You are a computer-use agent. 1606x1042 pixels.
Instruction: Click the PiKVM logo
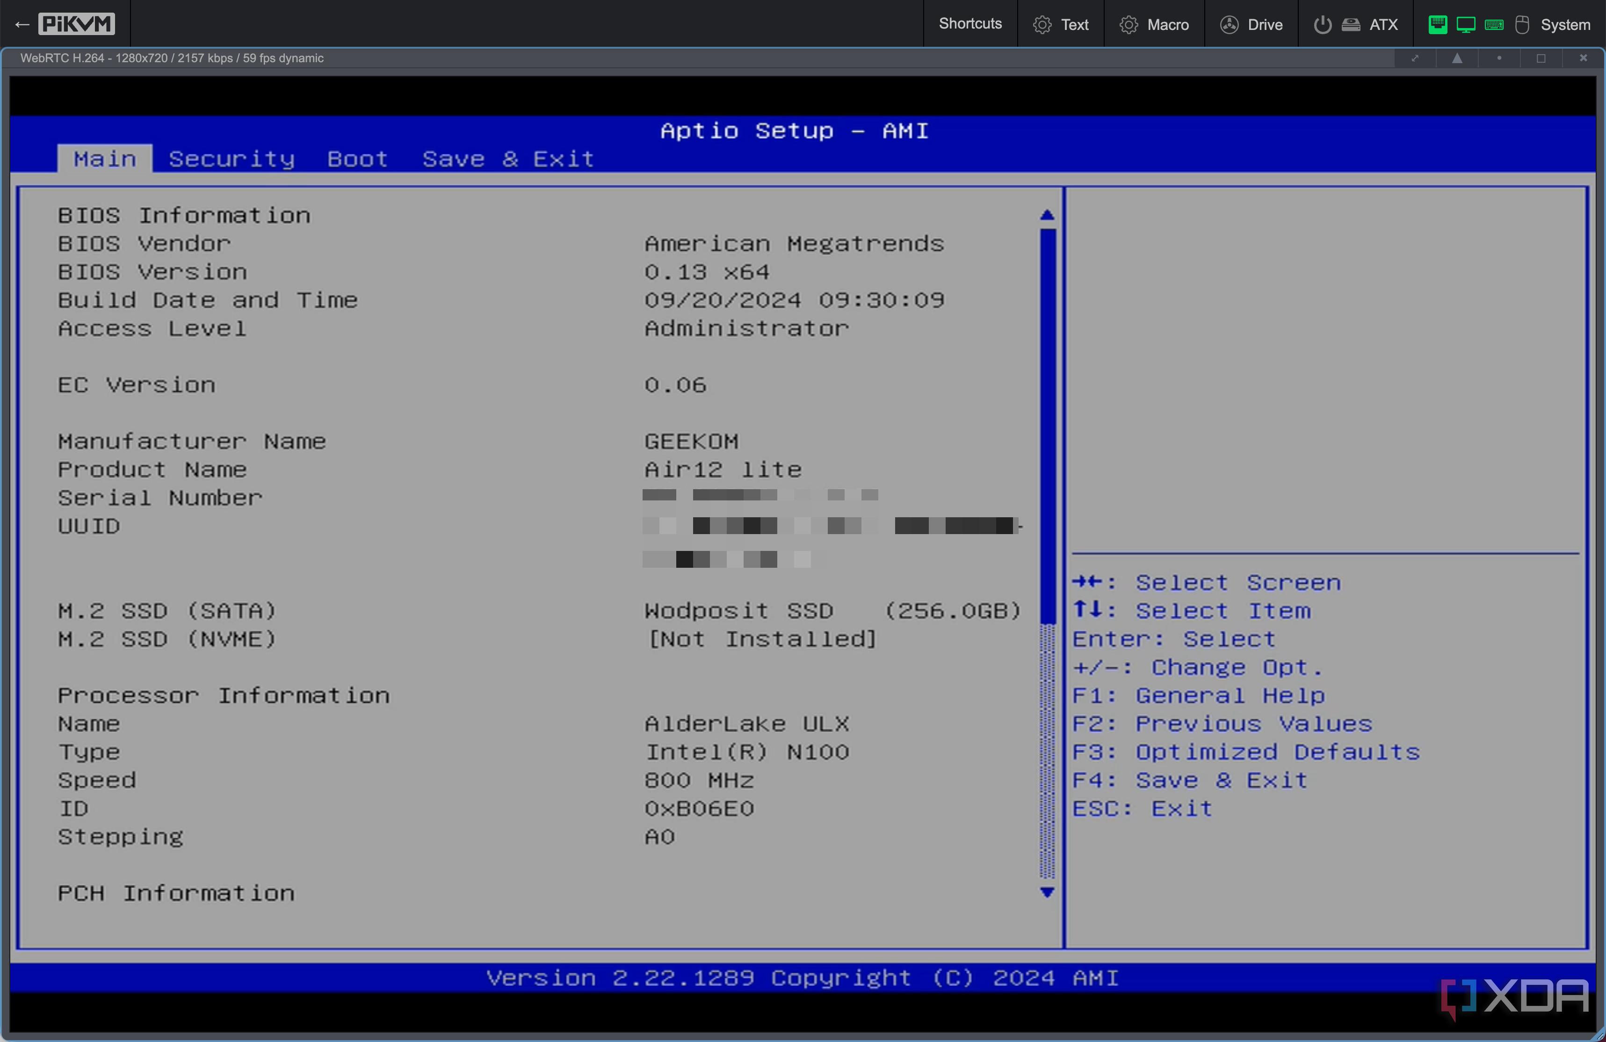pos(76,24)
